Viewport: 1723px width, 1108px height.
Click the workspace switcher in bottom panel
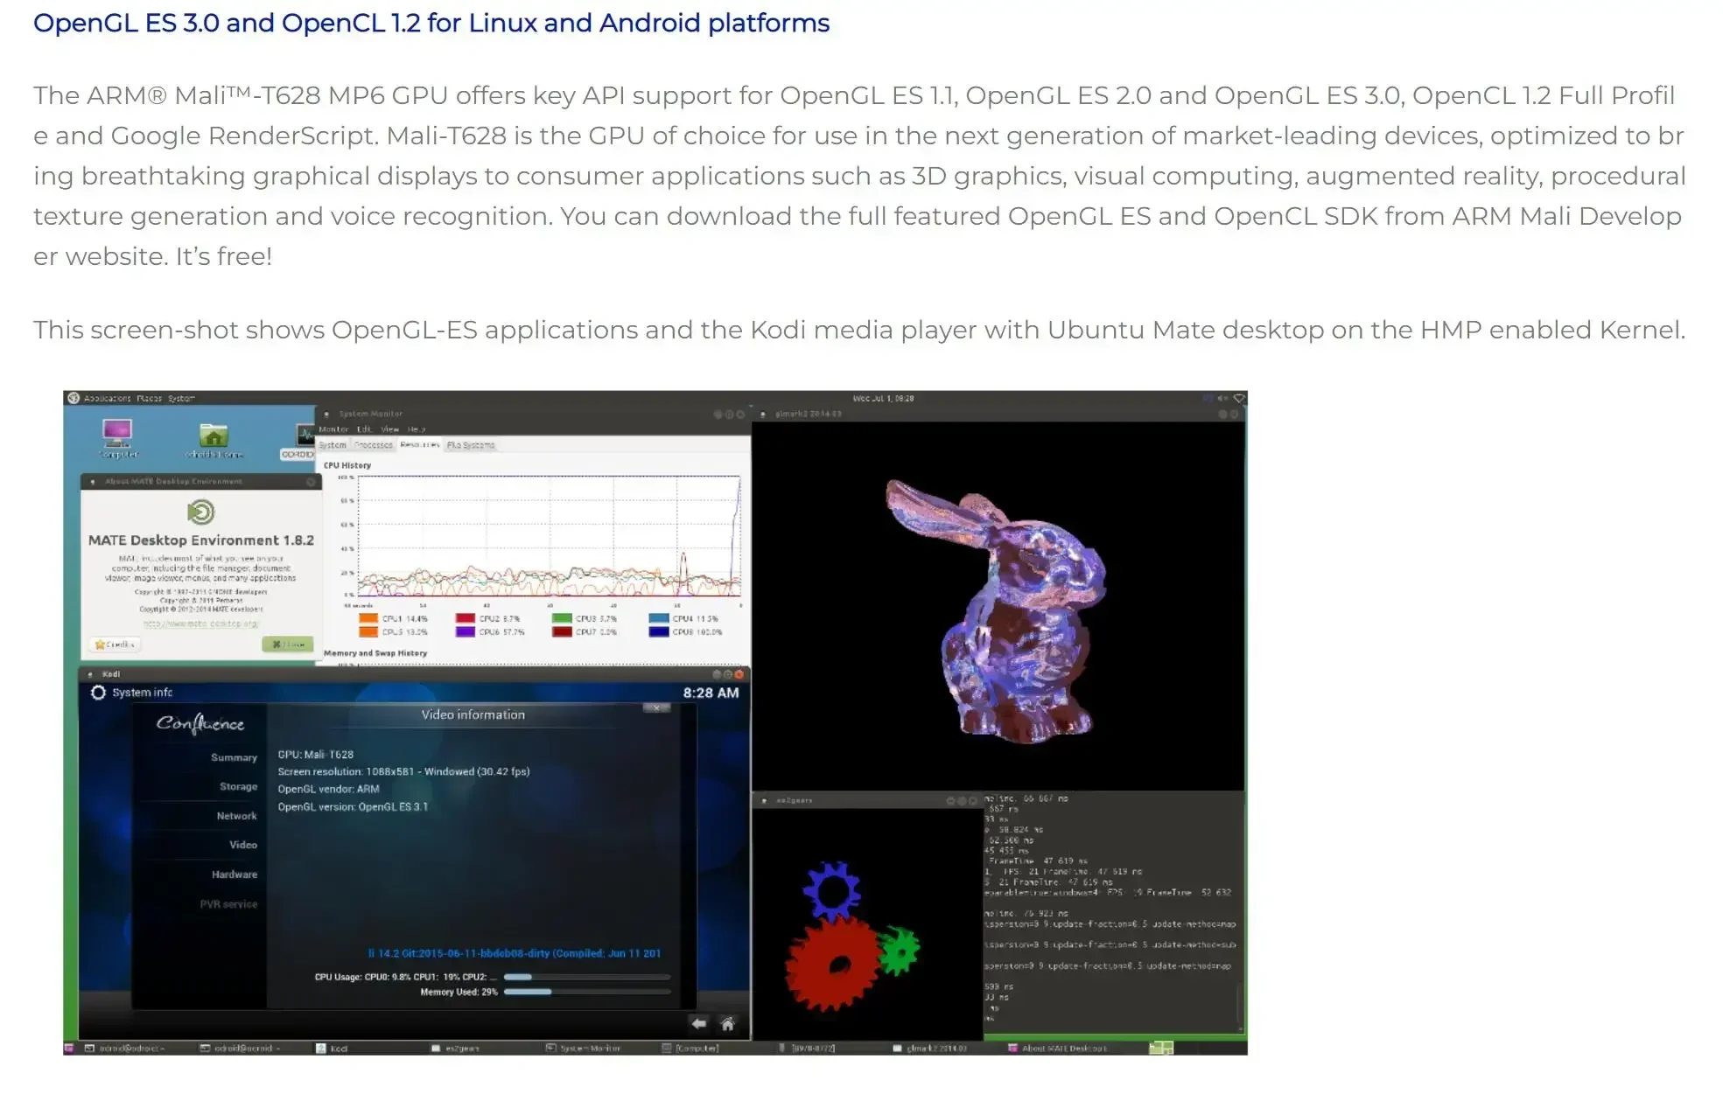(1160, 1048)
